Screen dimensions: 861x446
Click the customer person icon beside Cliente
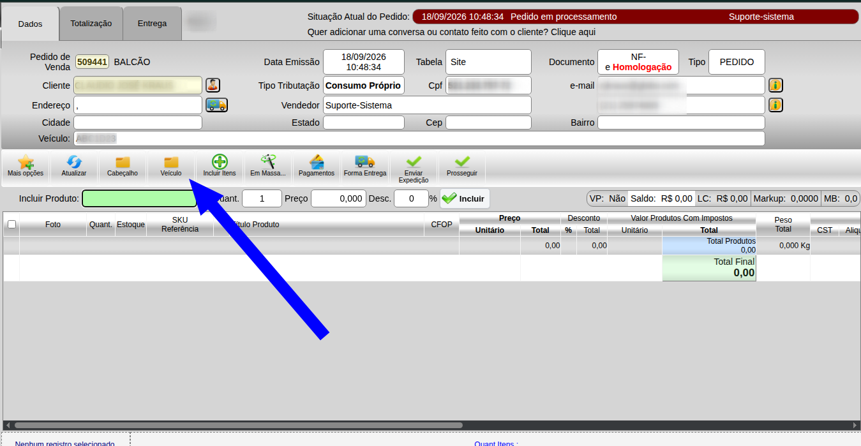(213, 85)
